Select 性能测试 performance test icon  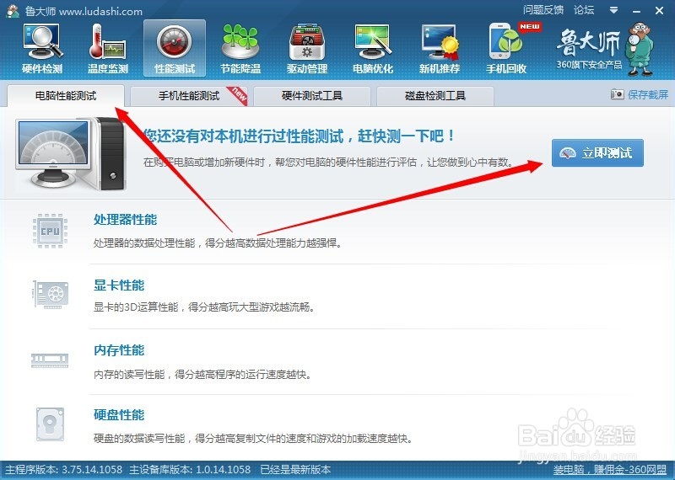[x=175, y=49]
